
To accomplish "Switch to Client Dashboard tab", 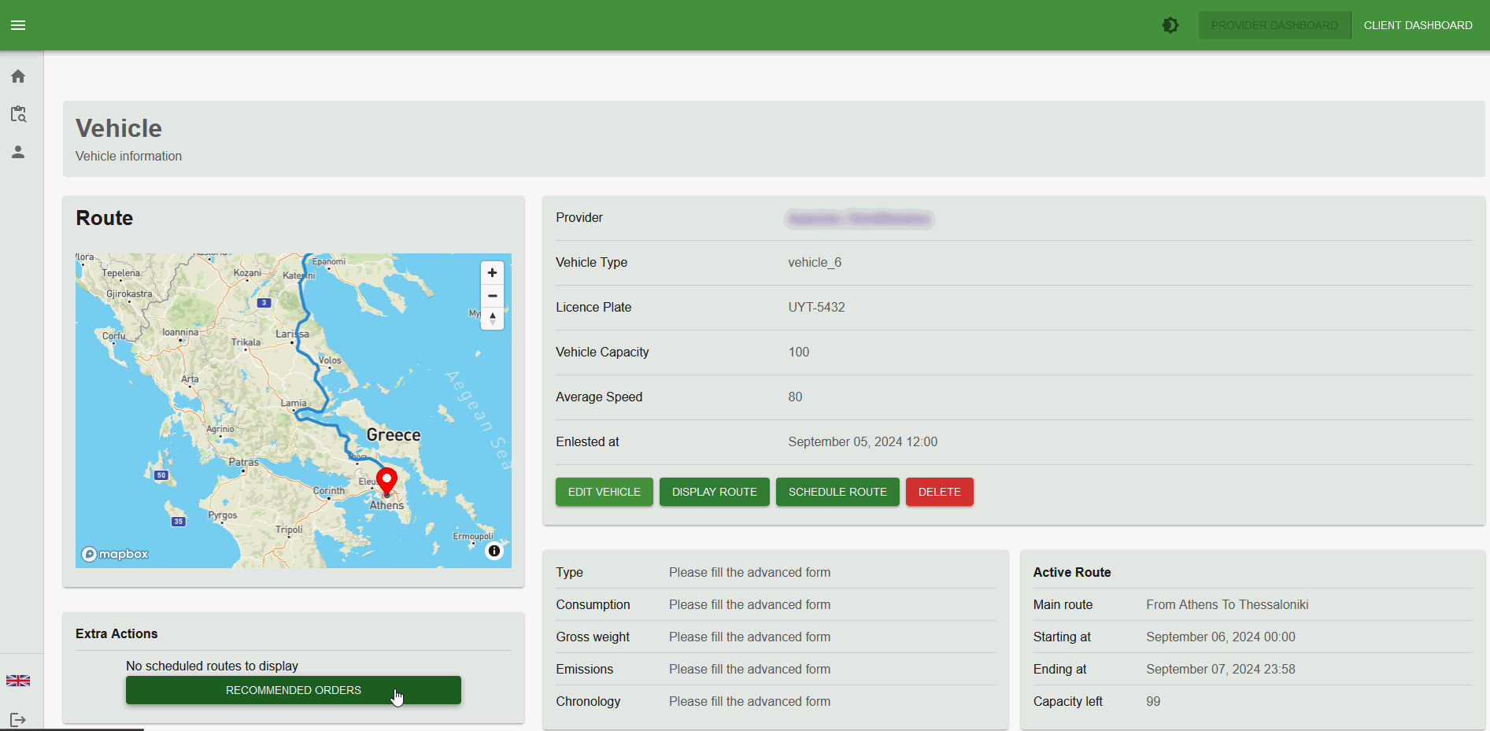I will pyautogui.click(x=1418, y=25).
